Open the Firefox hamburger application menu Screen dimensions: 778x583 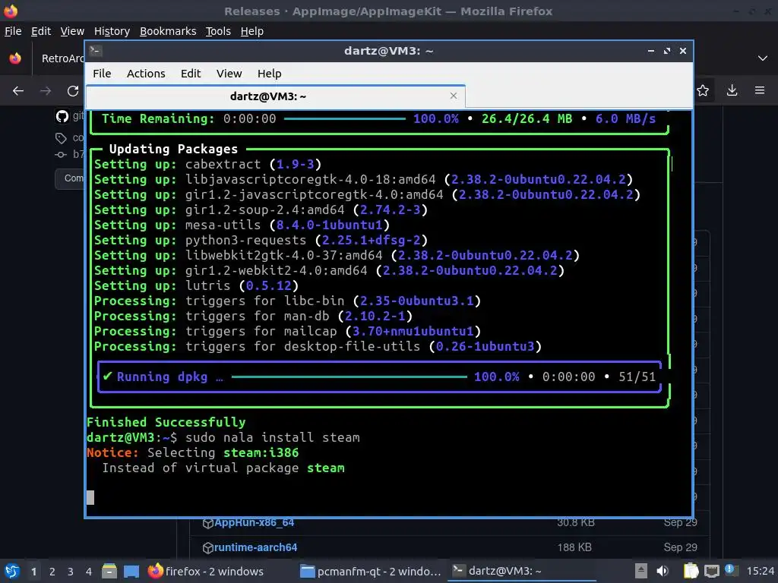[x=760, y=90]
